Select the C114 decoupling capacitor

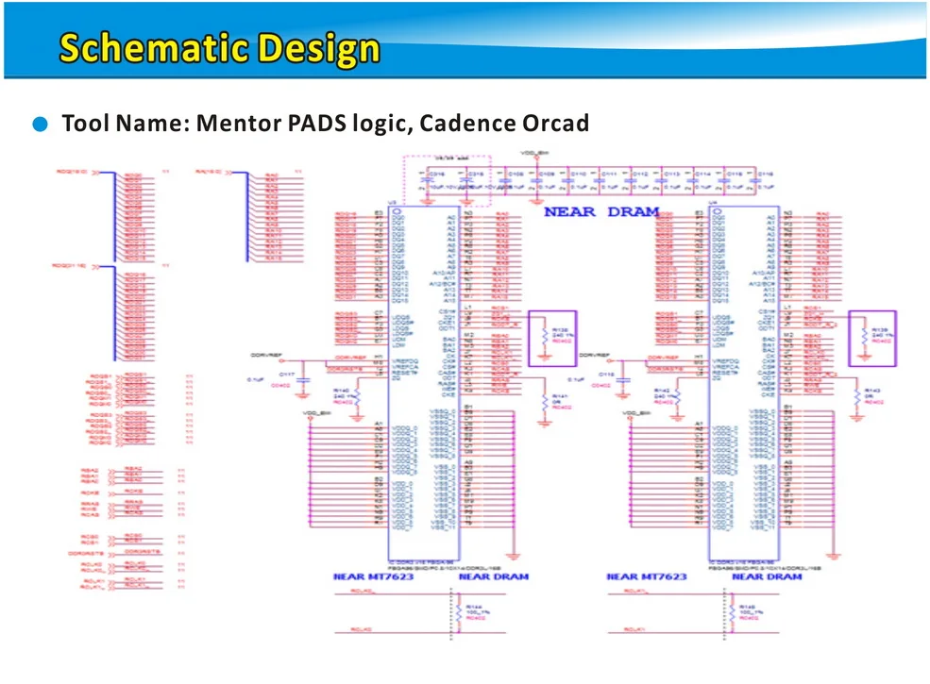693,180
